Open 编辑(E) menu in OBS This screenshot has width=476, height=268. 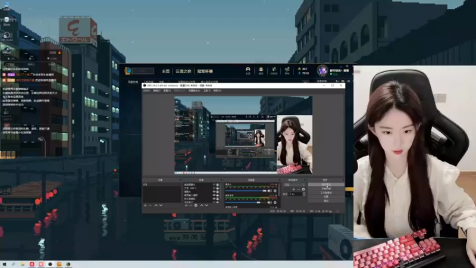[156, 91]
